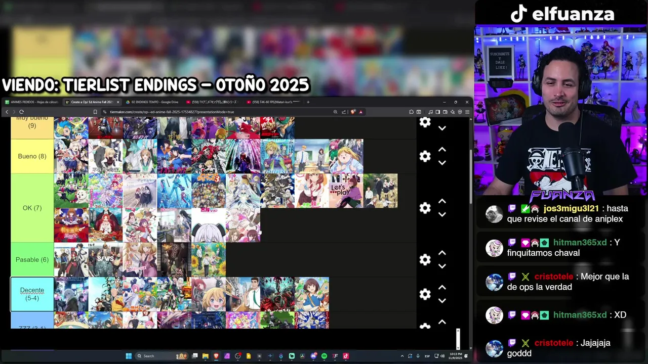Click jos3migu3l21 username in chat

[571, 208]
